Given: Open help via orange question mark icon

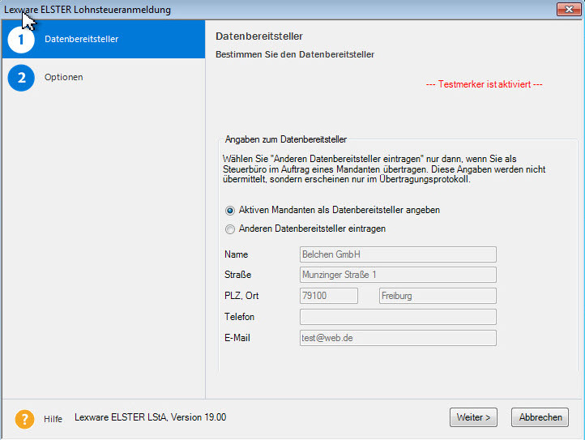Looking at the screenshot, I should 24,419.
